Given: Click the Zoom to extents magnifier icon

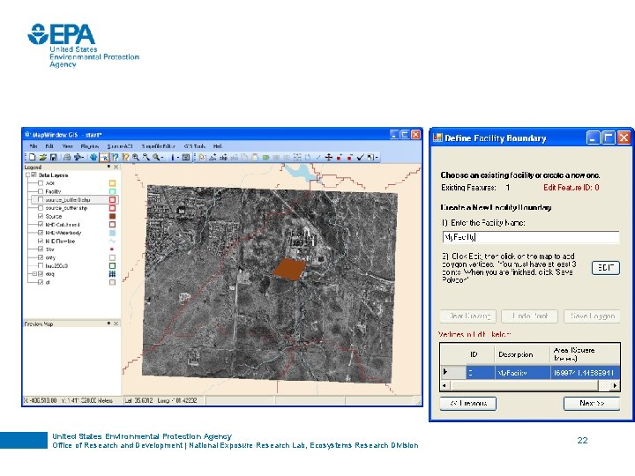Looking at the screenshot, I should (x=156, y=157).
